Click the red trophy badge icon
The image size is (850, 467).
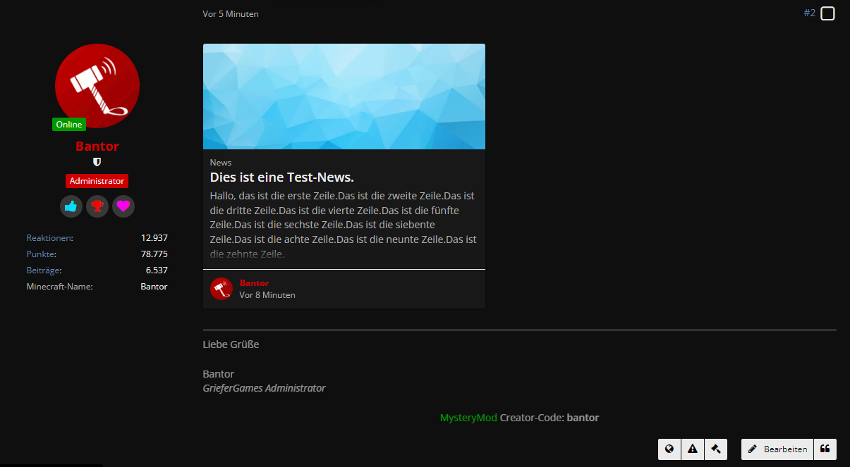point(97,206)
